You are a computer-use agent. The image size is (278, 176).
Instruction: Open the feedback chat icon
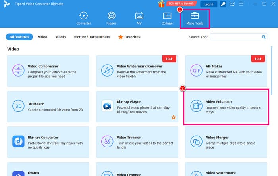(x=232, y=4)
